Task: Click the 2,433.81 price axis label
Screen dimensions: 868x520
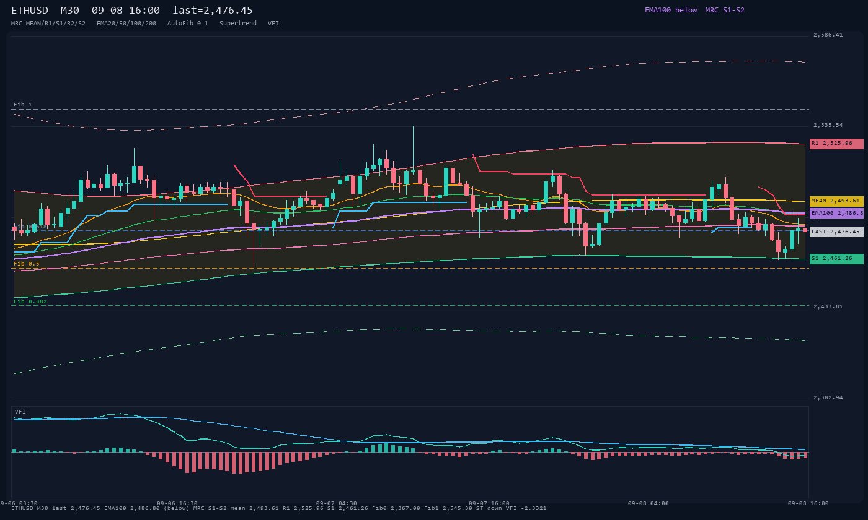Action: pos(828,307)
